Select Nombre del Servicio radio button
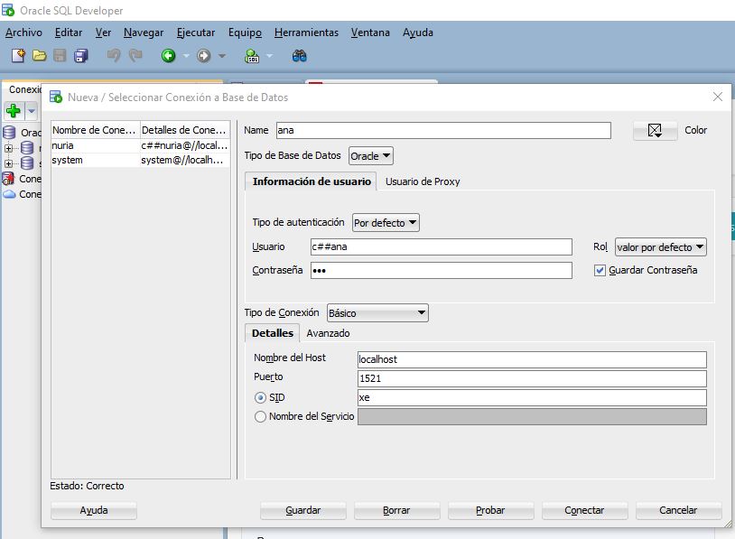This screenshot has height=539, width=735. point(260,416)
